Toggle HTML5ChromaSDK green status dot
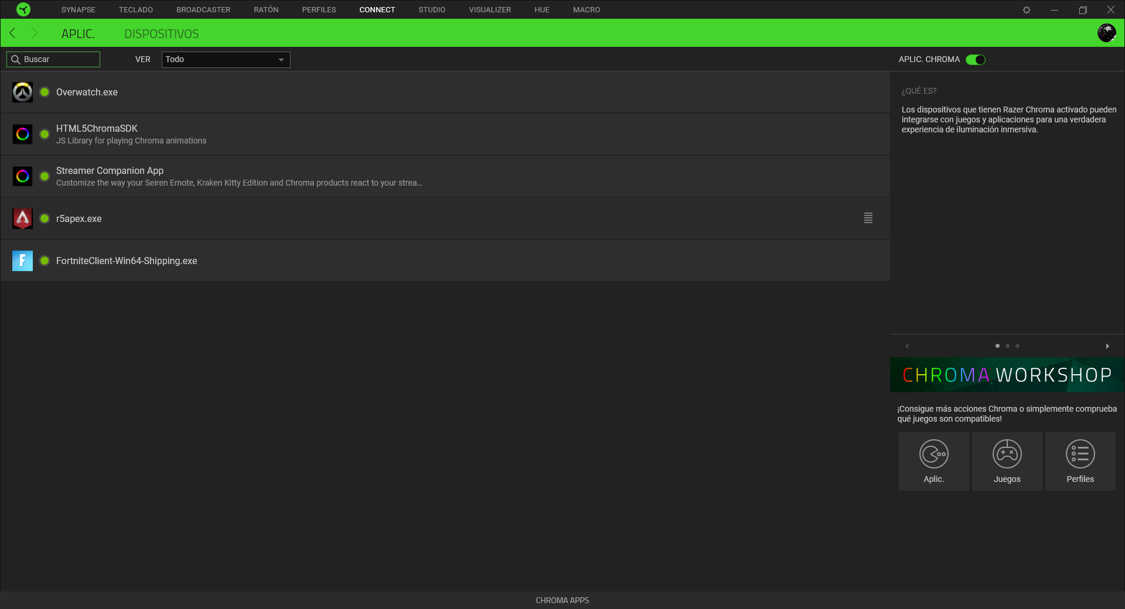Image resolution: width=1125 pixels, height=609 pixels. [x=45, y=134]
